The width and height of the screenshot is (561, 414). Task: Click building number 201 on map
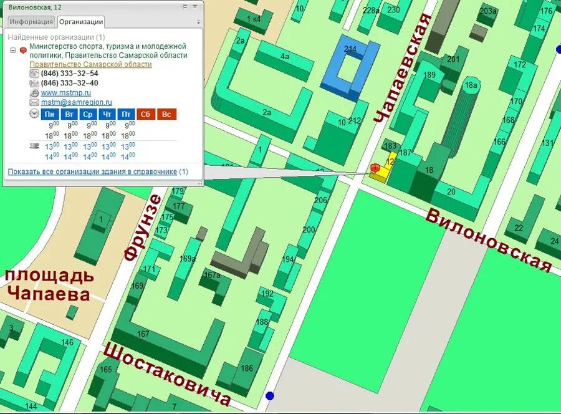[x=453, y=59]
